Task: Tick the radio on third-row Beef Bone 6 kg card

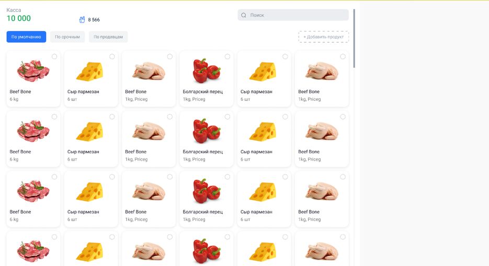Action: tap(54, 177)
